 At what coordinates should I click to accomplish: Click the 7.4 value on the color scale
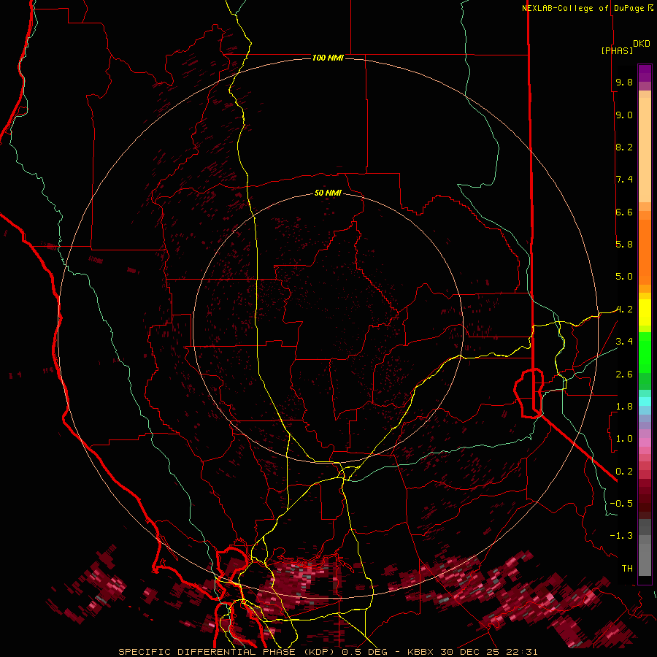tap(624, 180)
